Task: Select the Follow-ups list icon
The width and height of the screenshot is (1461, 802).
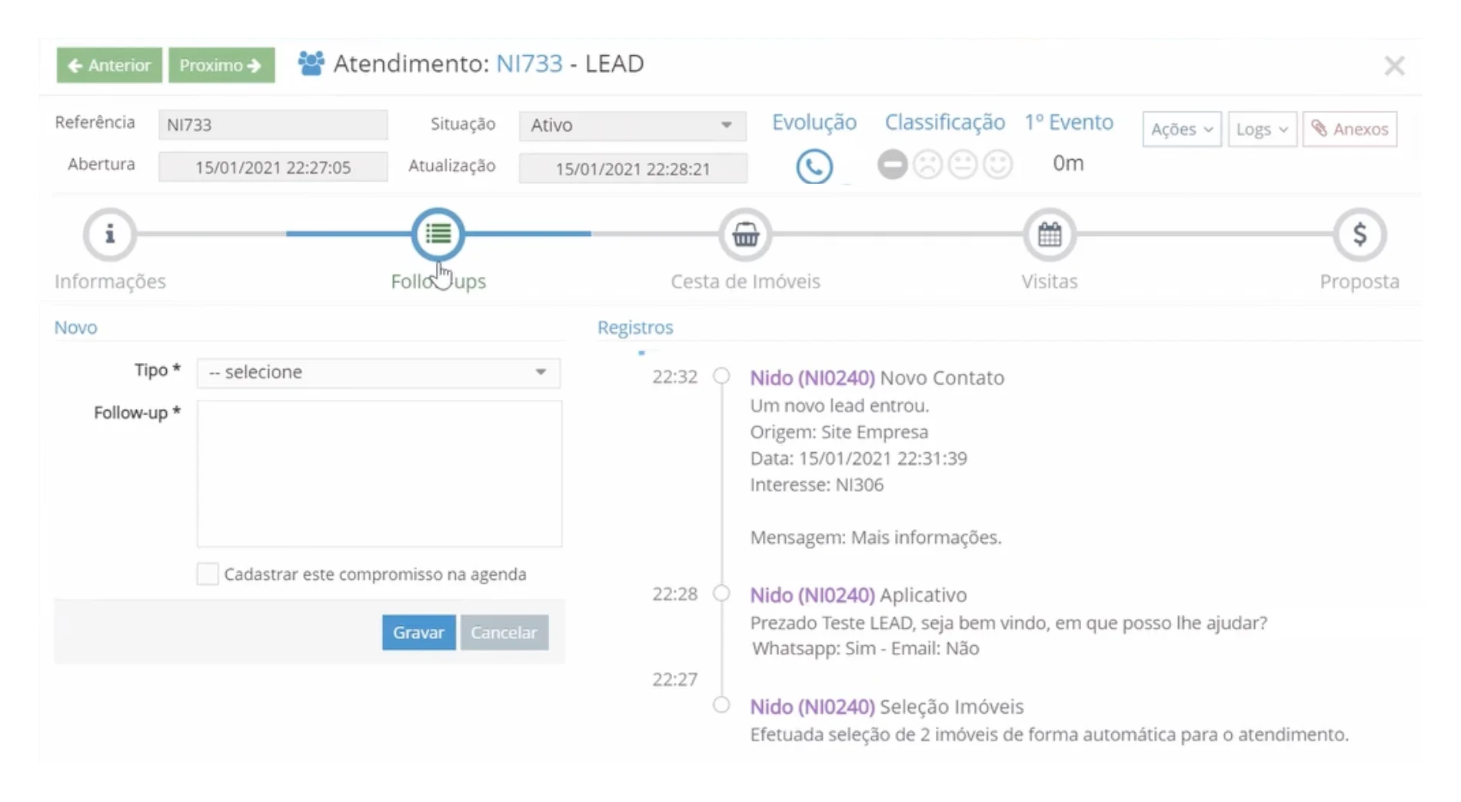Action: (x=438, y=234)
